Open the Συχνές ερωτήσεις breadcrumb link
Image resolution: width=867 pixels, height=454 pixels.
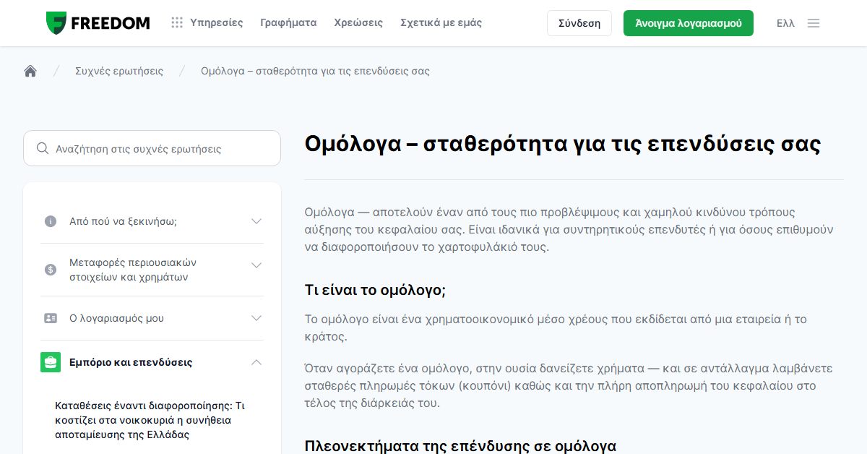pos(119,71)
